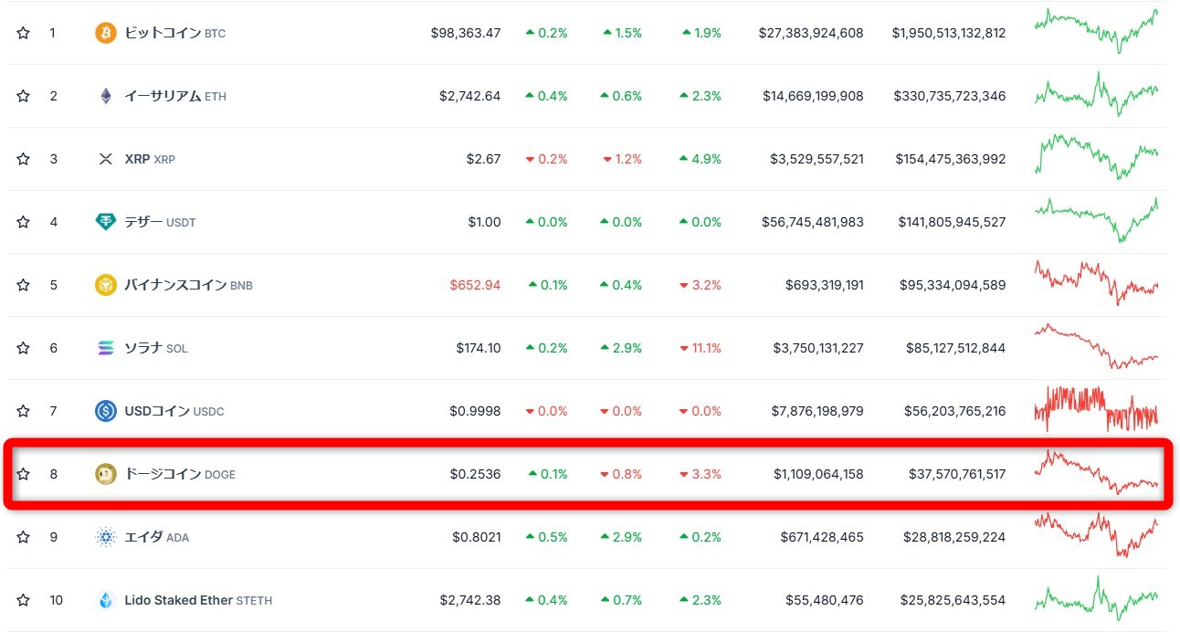Open the バイナンスコイン BNB coin page
1180x632 pixels.
(x=189, y=285)
